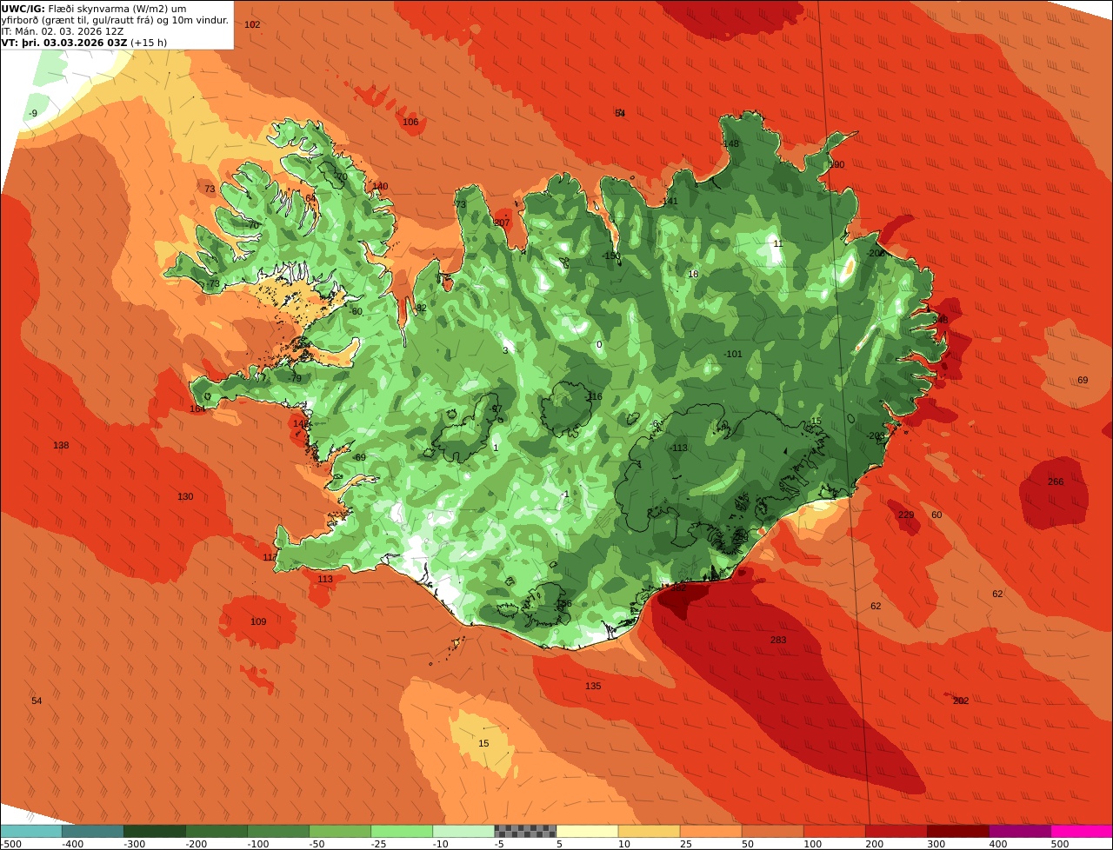This screenshot has width=1113, height=850.
Task: Select legend swatch between -100 and -50
Action: (277, 831)
